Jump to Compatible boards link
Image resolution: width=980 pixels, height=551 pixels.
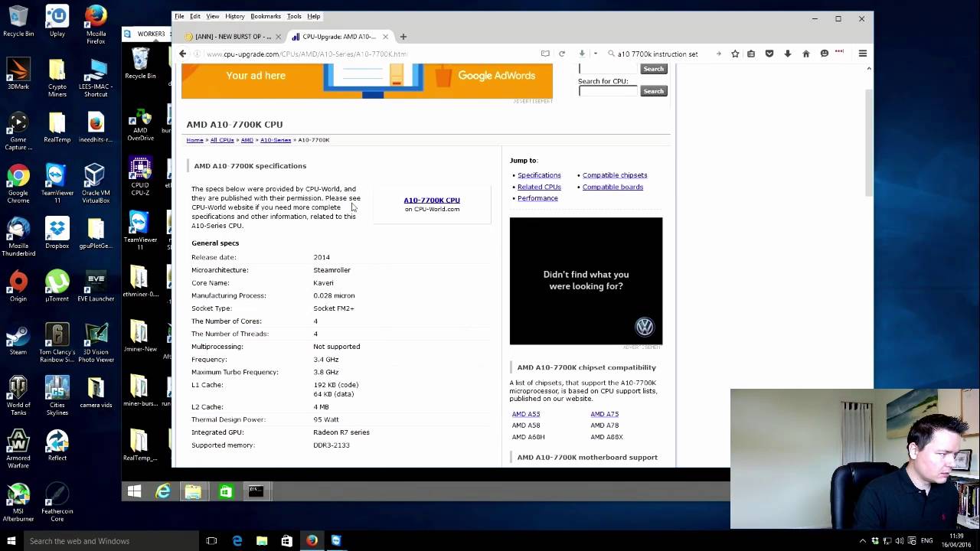(612, 187)
